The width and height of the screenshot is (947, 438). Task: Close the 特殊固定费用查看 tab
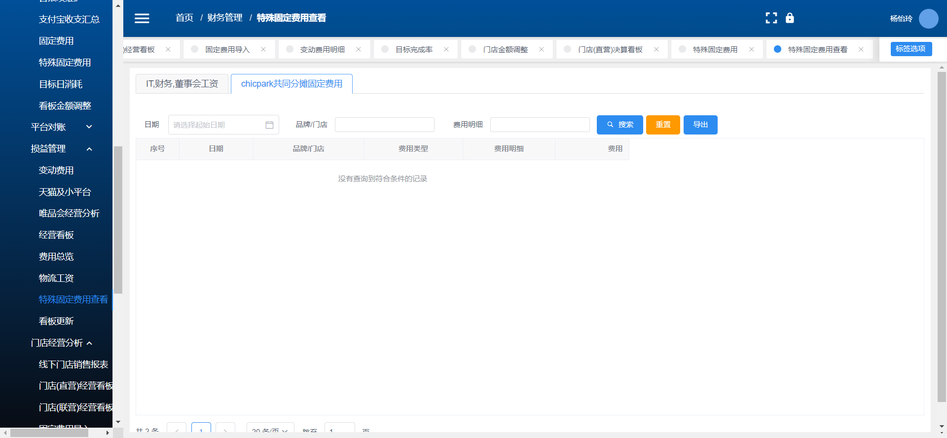[861, 49]
